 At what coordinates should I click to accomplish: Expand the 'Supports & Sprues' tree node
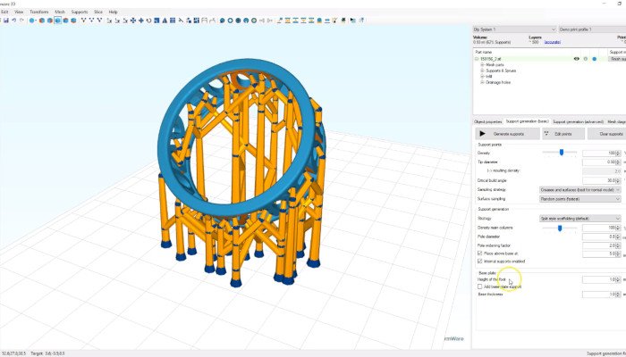(482, 71)
